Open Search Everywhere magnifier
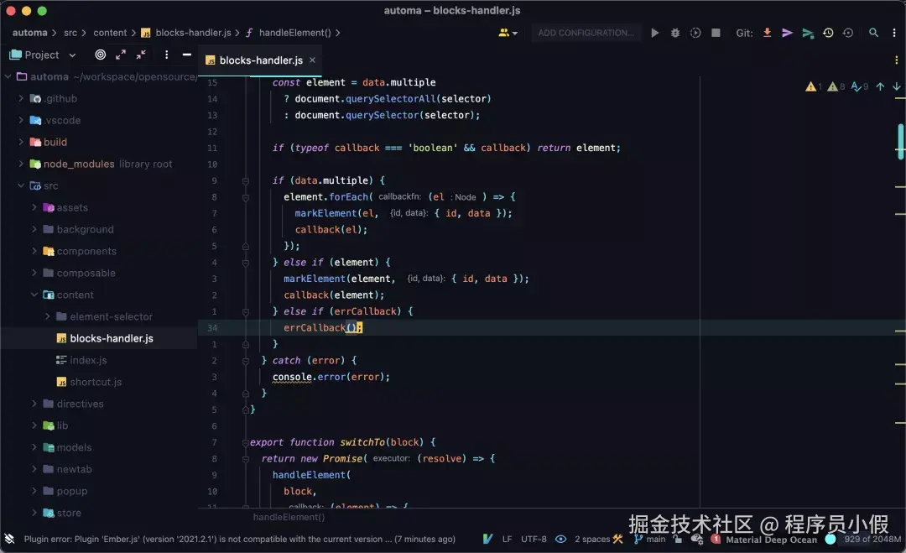Image resolution: width=906 pixels, height=553 pixels. [873, 33]
